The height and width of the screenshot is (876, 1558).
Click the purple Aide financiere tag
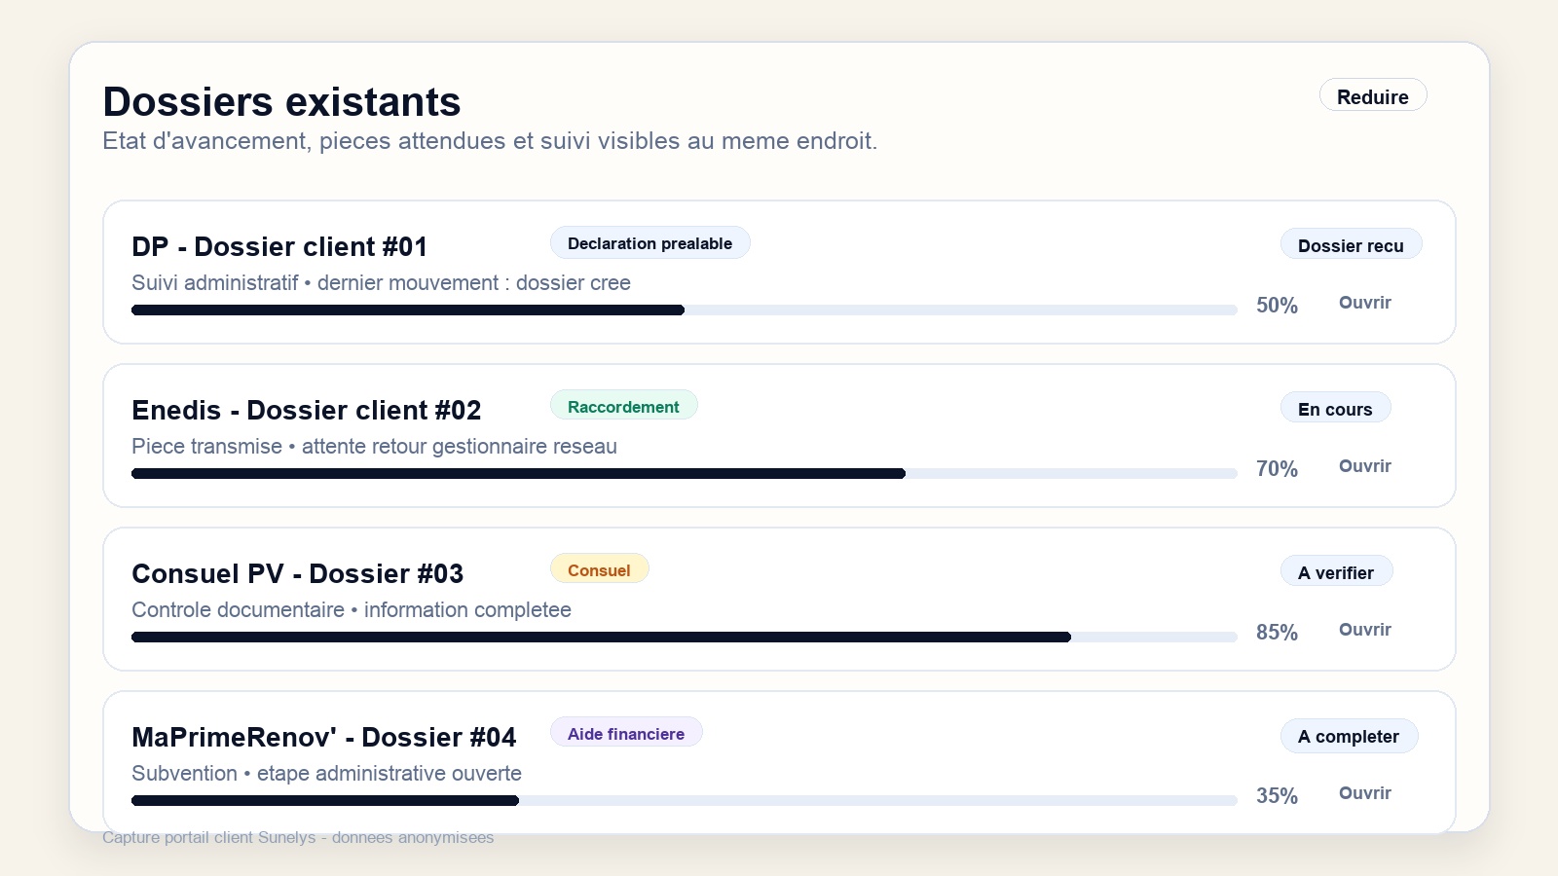pos(626,734)
